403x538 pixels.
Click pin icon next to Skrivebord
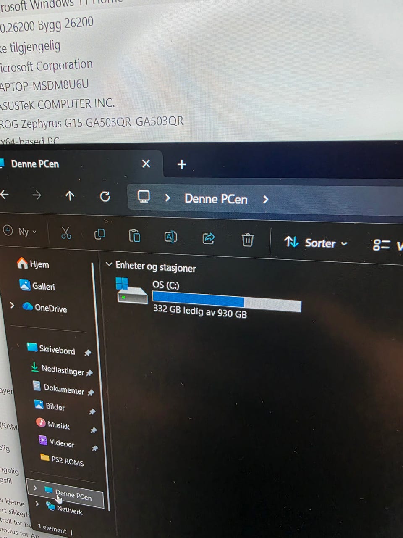(x=87, y=353)
